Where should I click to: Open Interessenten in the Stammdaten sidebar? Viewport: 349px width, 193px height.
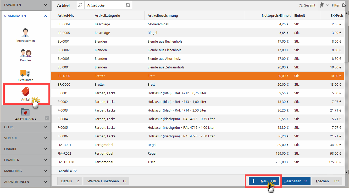click(x=25, y=35)
